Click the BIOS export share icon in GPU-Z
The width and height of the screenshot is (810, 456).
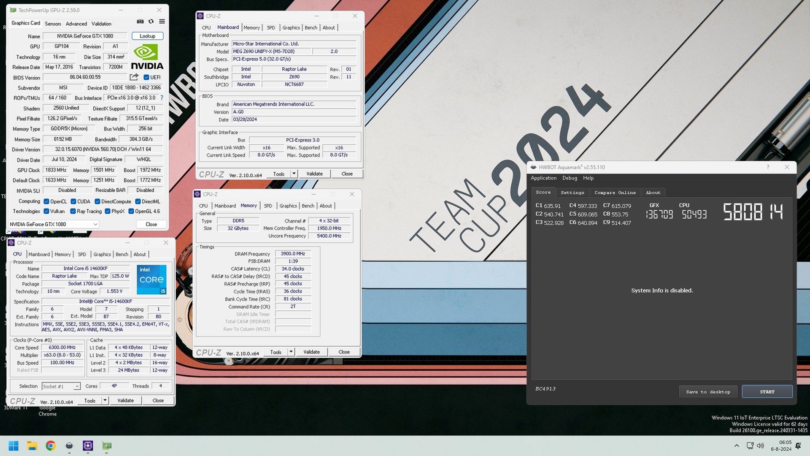(x=134, y=77)
